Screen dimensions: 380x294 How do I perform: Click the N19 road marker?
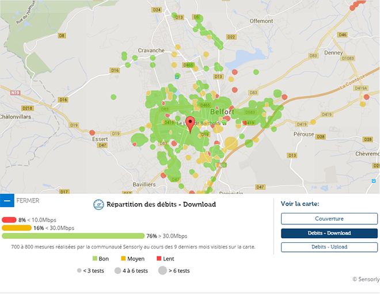click(x=15, y=93)
